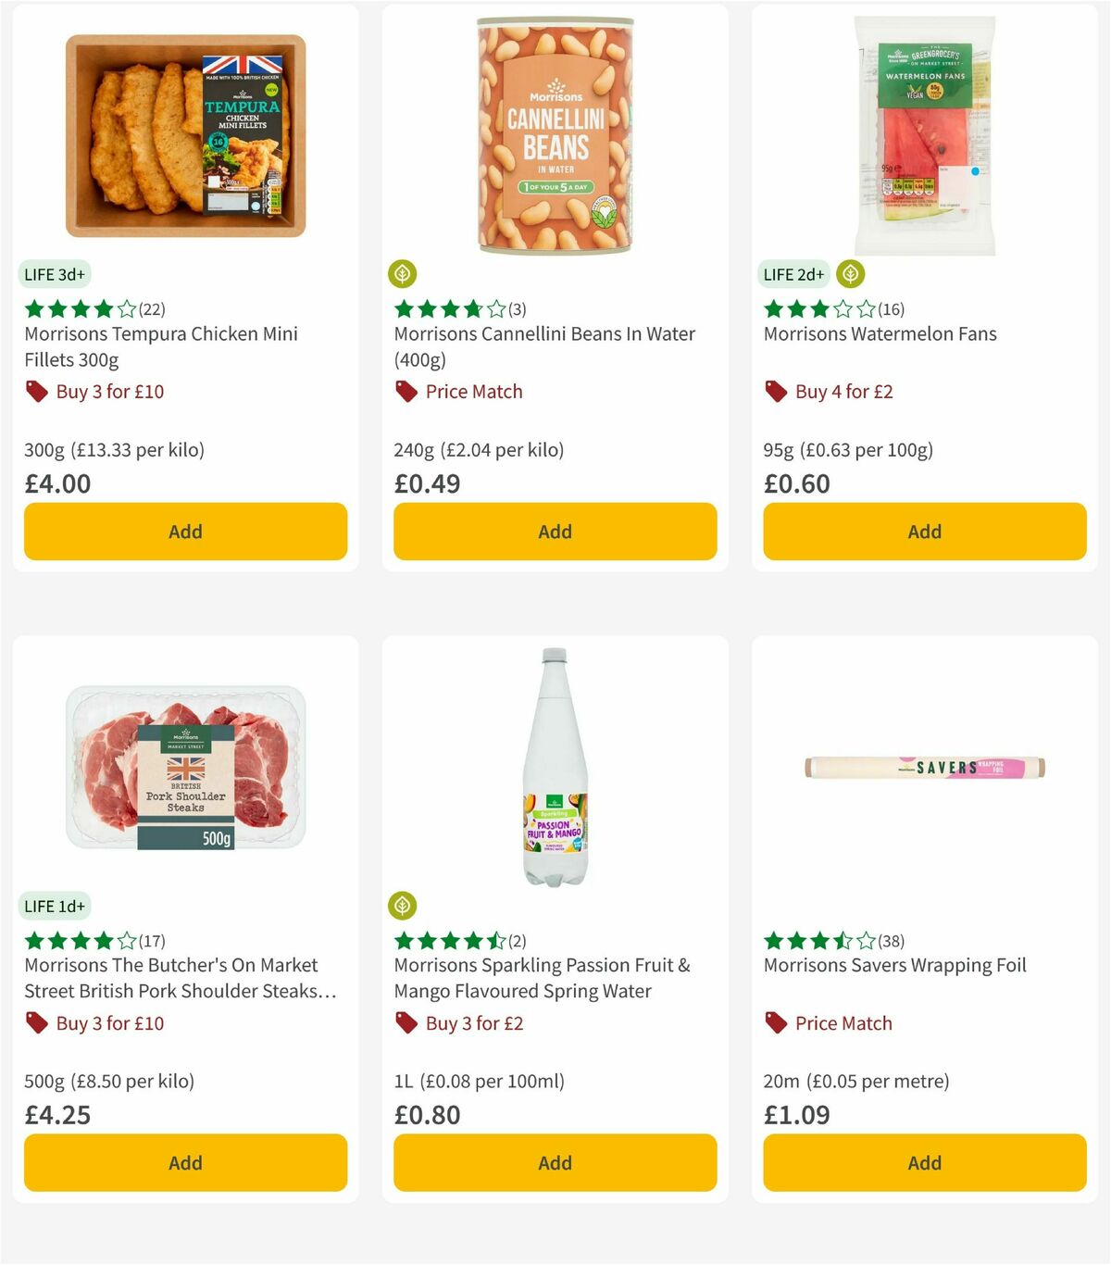This screenshot has height=1265, width=1111.
Task: Open the Pork Shoulder Steaks product title link
Action: pos(171,978)
